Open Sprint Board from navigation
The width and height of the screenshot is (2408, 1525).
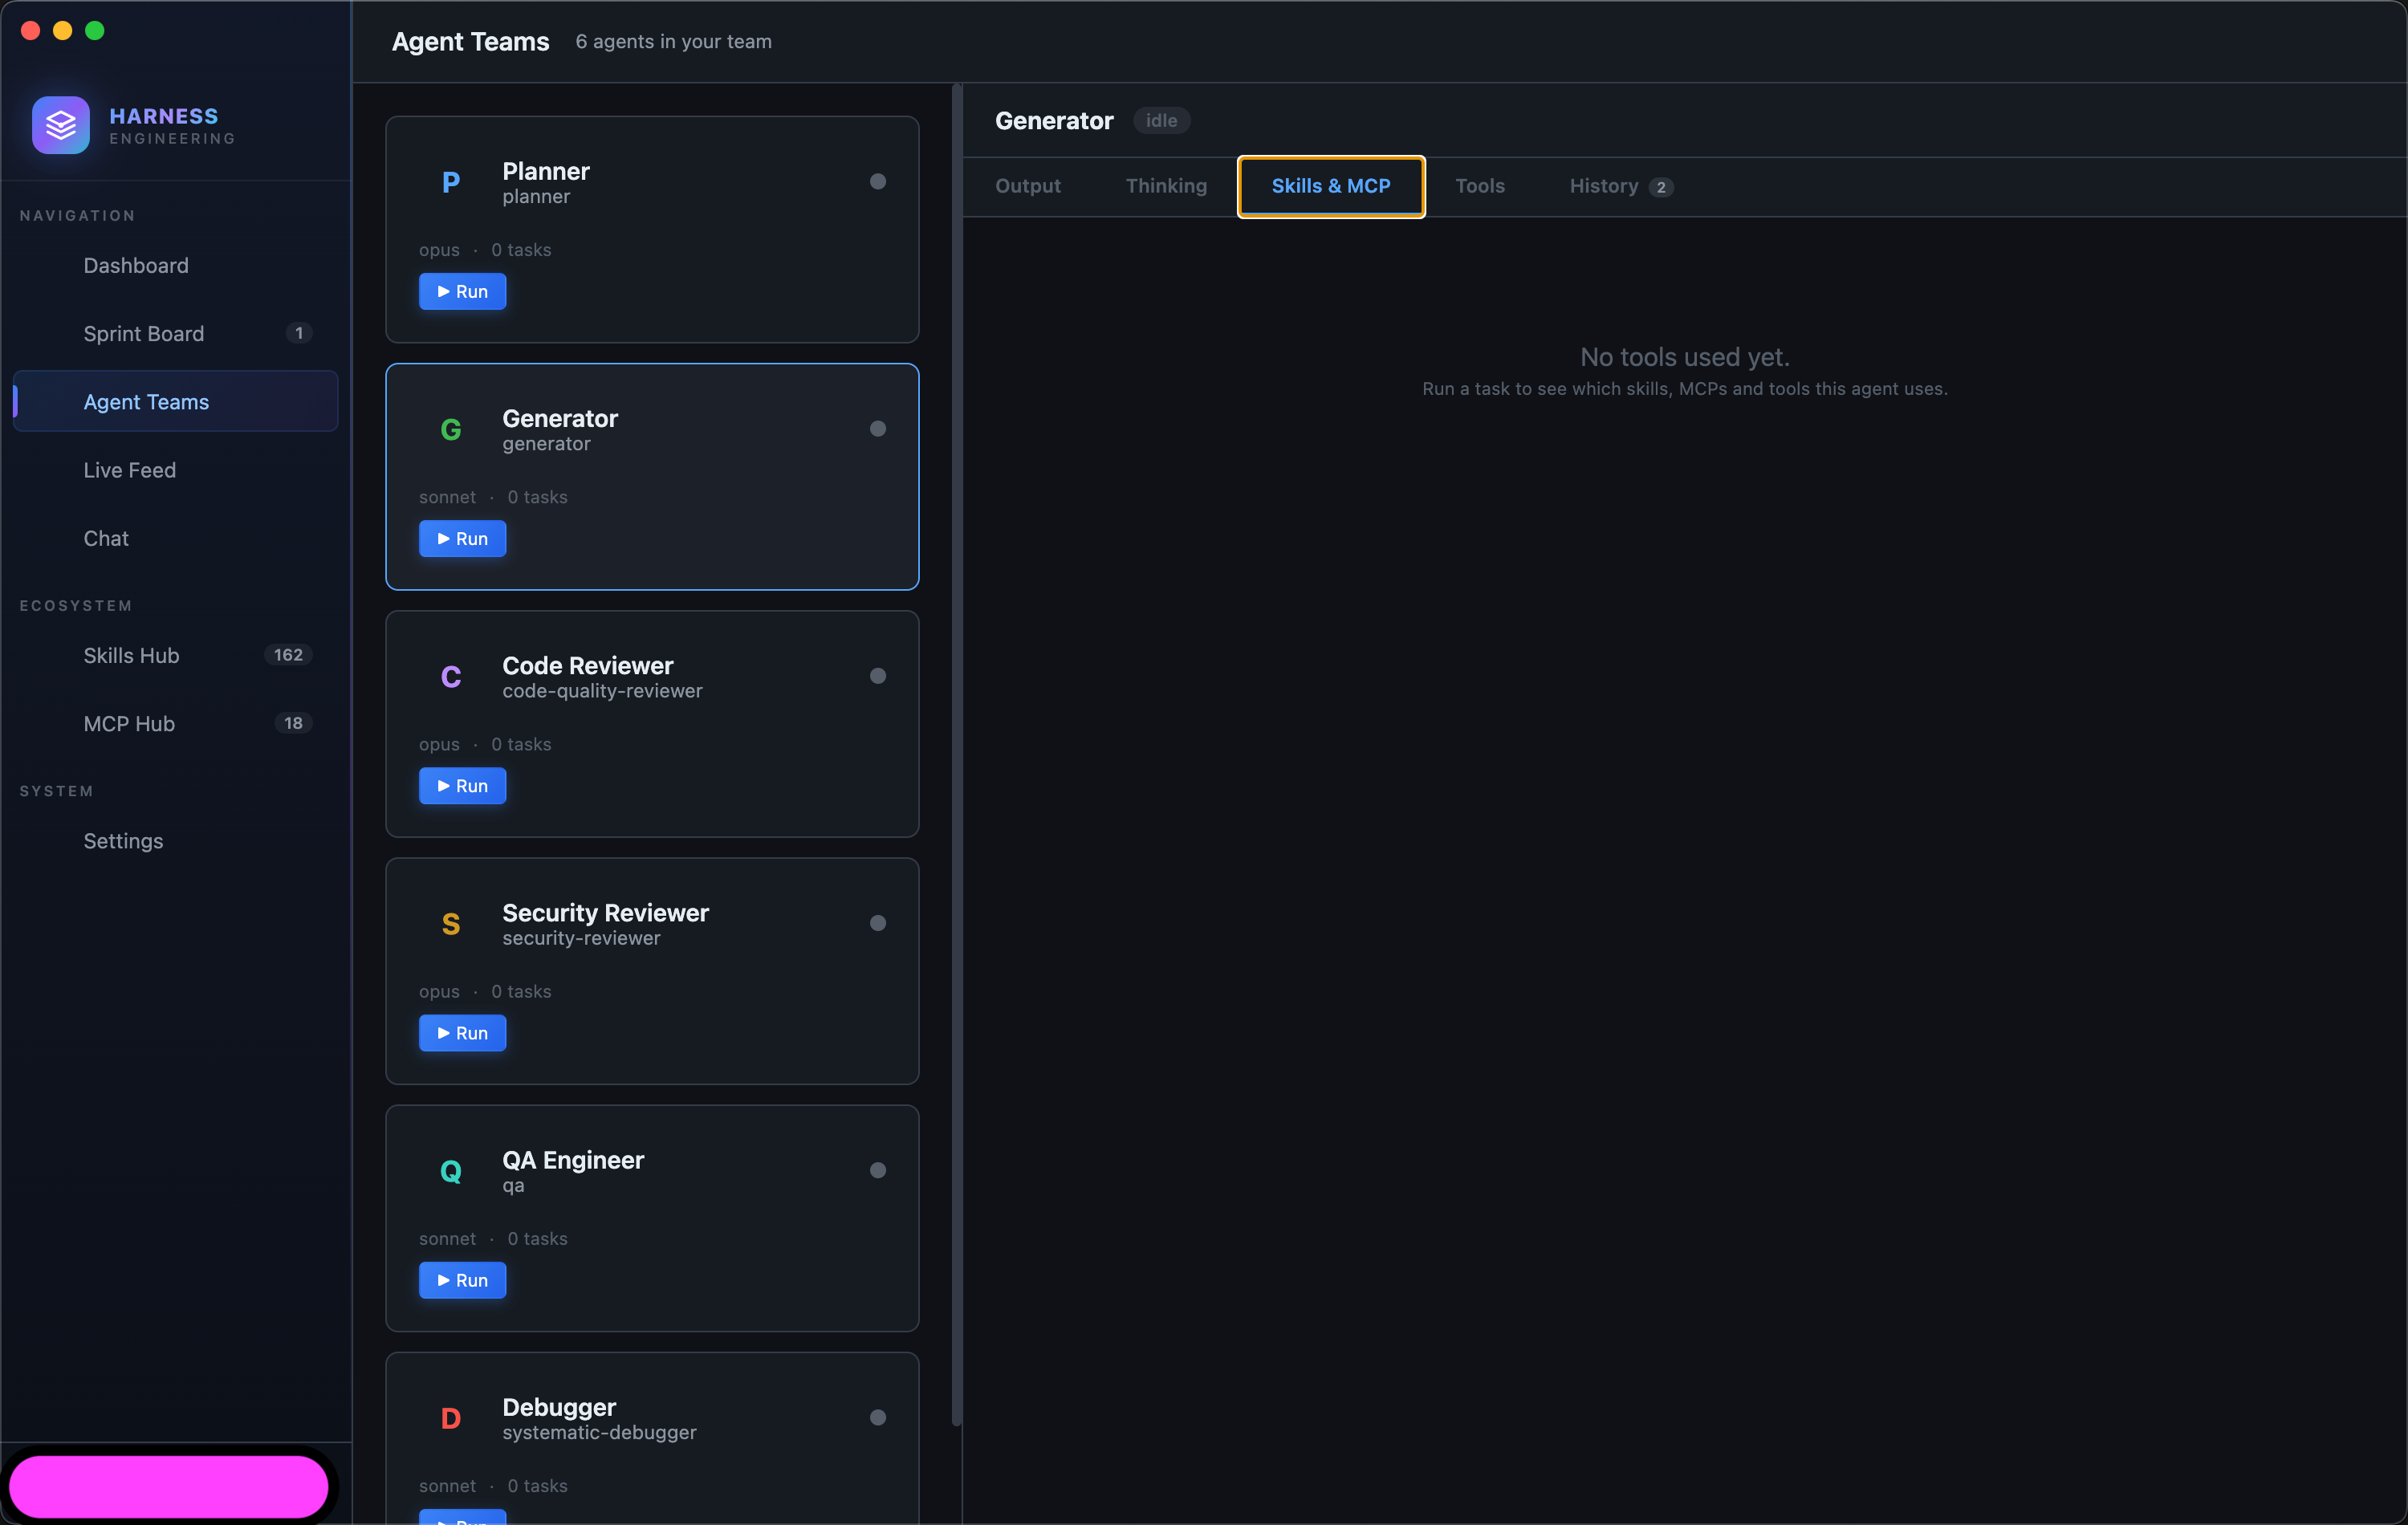[175, 333]
